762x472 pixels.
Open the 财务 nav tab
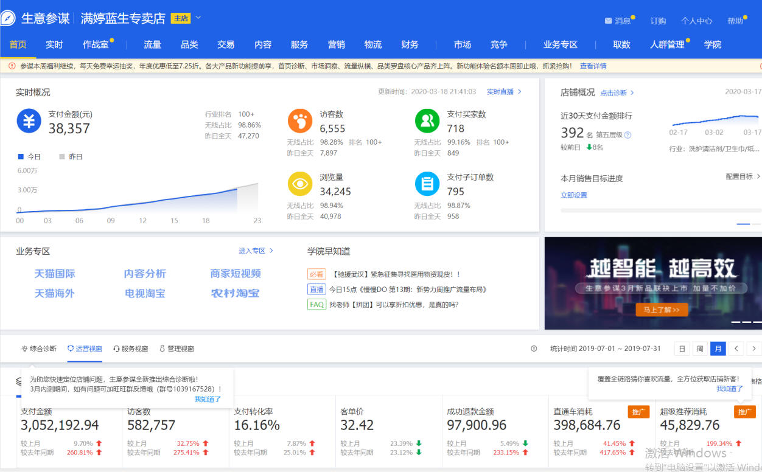(410, 44)
